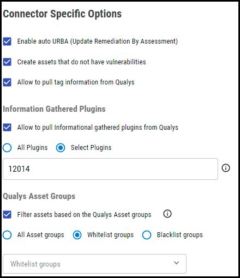Uncheck Create assets that do not have vulnerabilities
Viewport: 240px width, 278px height.
tap(7, 62)
